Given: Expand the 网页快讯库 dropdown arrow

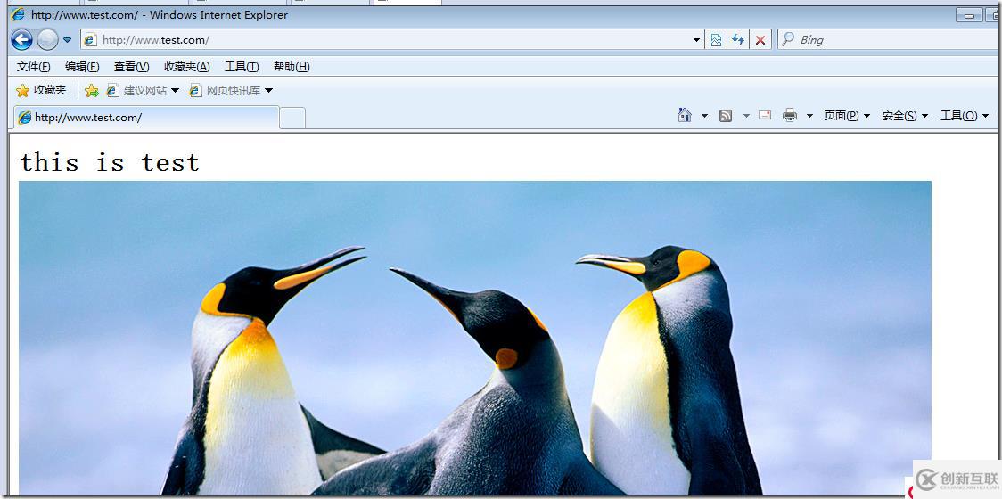Looking at the screenshot, I should coord(268,91).
